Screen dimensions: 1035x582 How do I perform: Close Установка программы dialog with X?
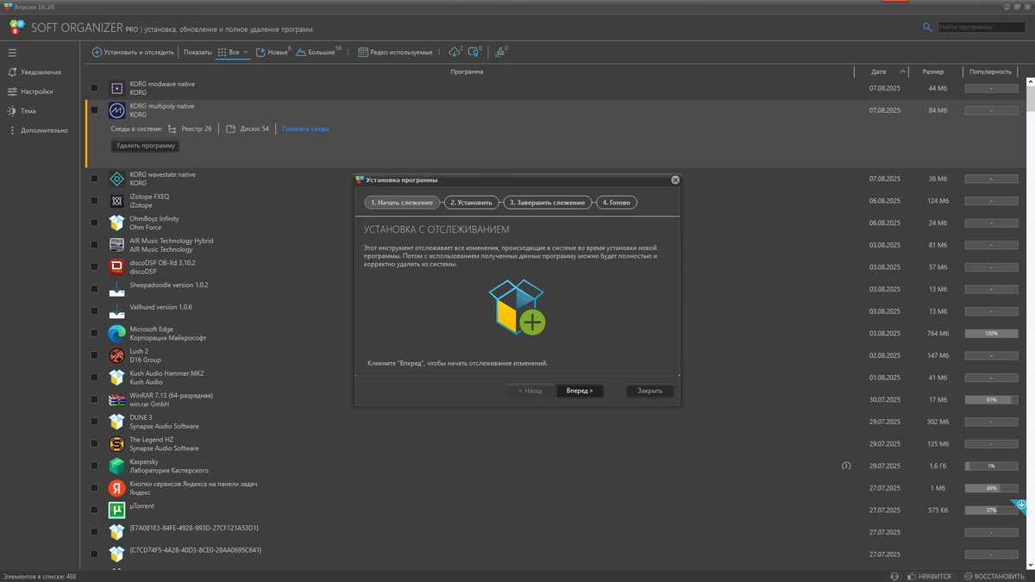pyautogui.click(x=675, y=180)
